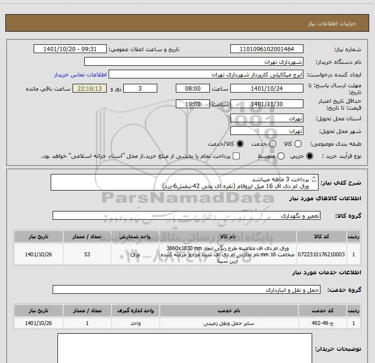Click the service unit cell واحد

point(135,323)
